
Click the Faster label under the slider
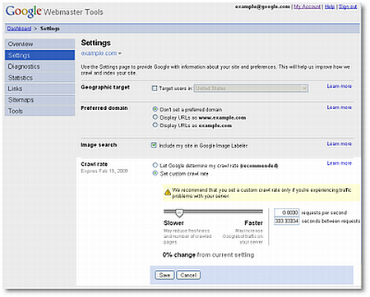click(253, 223)
